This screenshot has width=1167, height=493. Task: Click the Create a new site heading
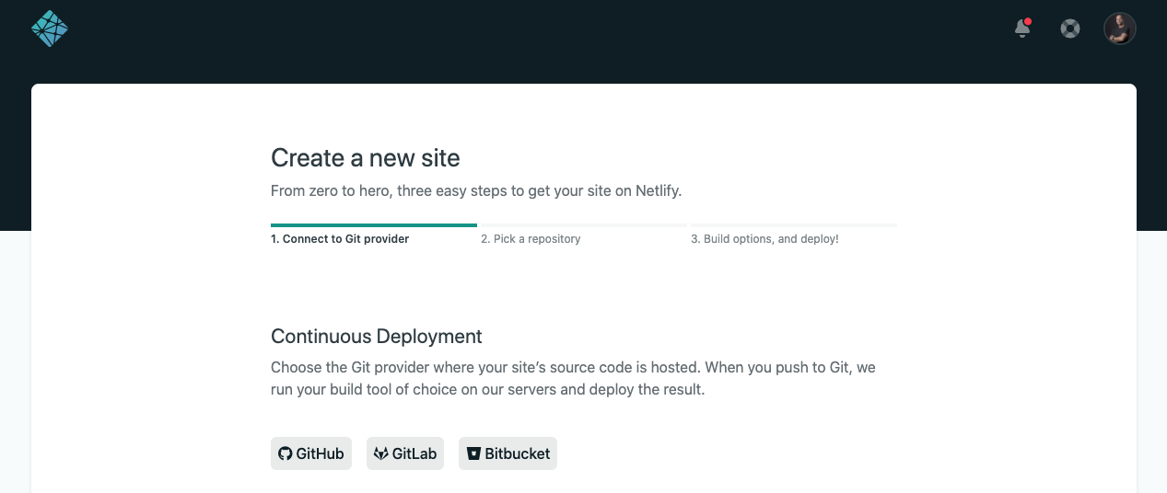[366, 158]
